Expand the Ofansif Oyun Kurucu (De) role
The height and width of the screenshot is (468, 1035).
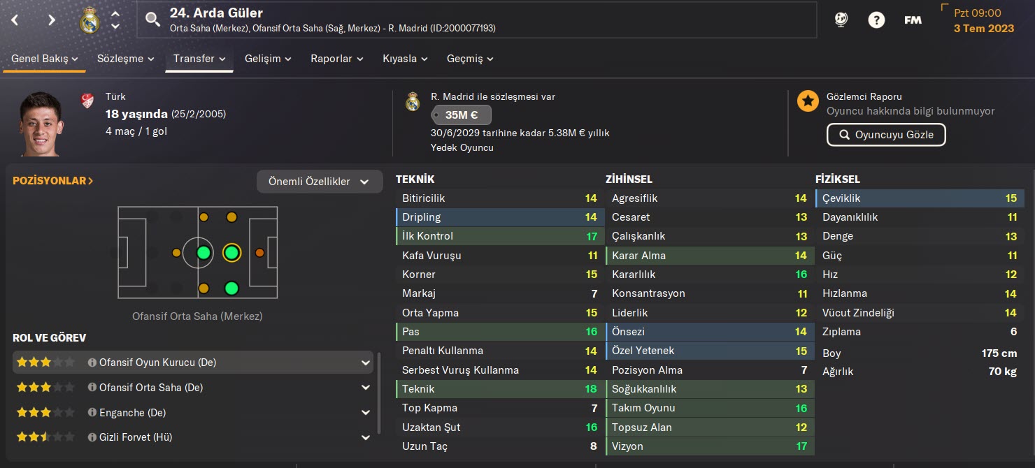pyautogui.click(x=365, y=363)
